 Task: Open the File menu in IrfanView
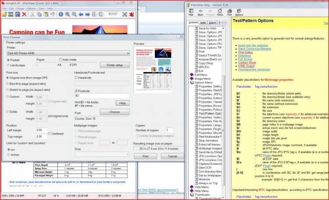(x=4, y=9)
